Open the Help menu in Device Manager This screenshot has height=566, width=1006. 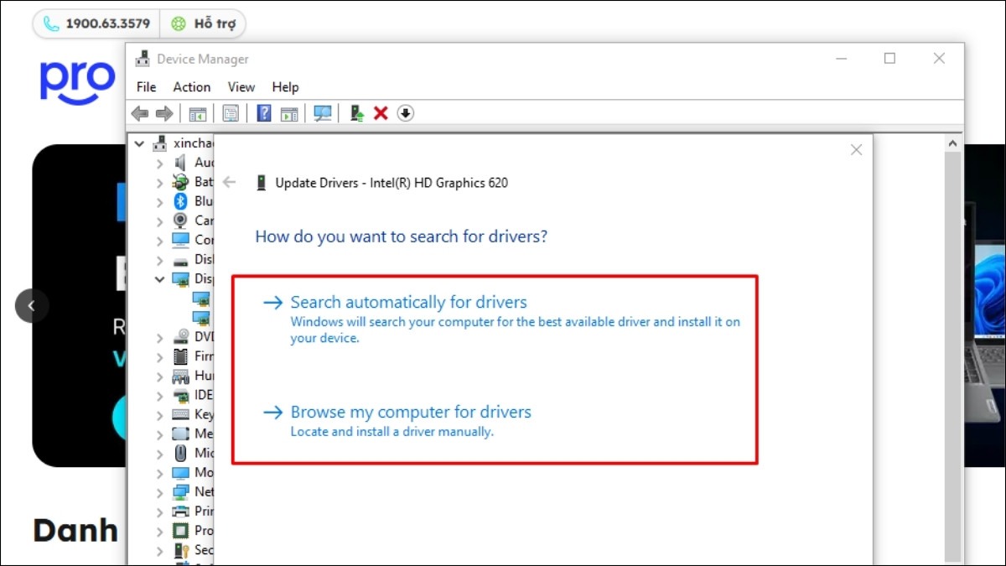click(x=285, y=87)
